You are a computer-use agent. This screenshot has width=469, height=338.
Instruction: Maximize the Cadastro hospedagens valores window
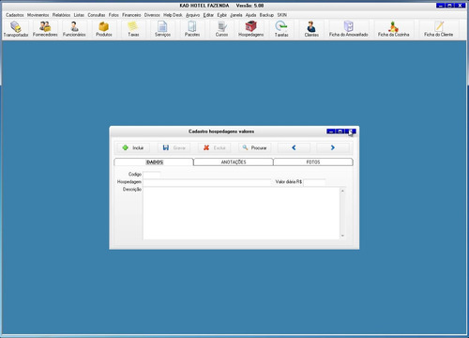(x=340, y=131)
